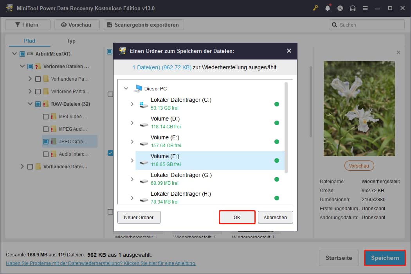Expand Volume (D:) folder tree
411x274 pixels.
point(132,123)
